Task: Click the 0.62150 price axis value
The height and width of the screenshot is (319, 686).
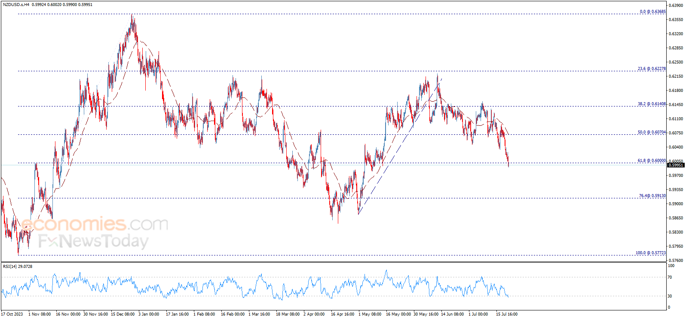Action: pos(676,76)
